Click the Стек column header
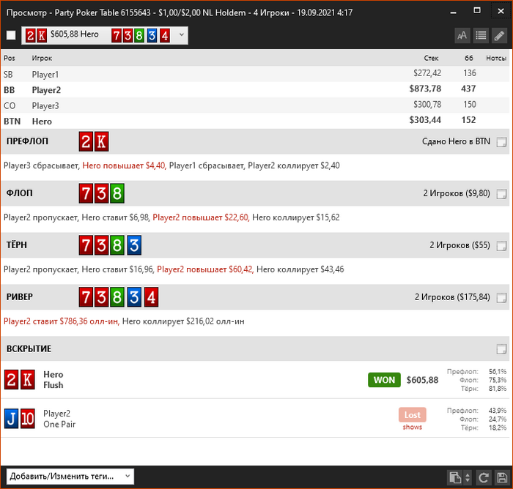This screenshot has height=489, width=513. 431,58
